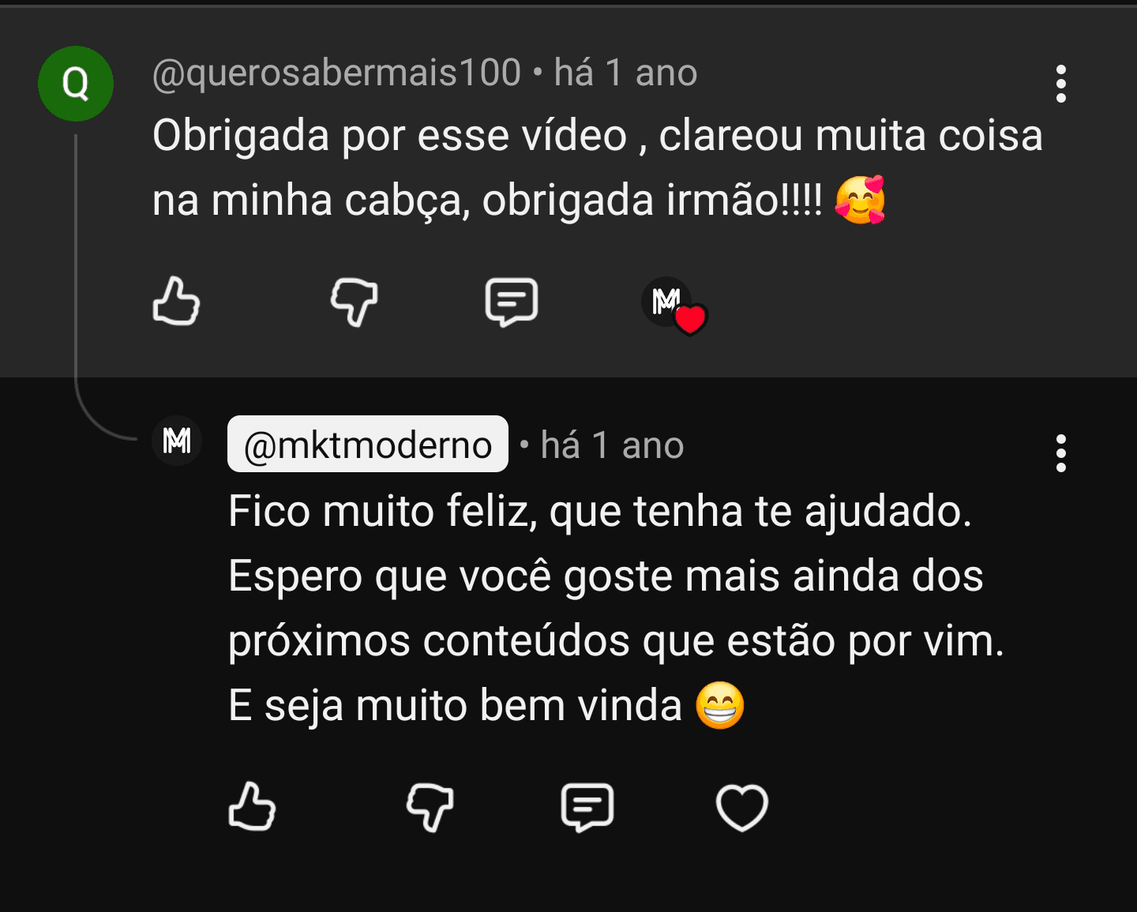
Task: Dislike the comment from @querosabermais100
Action: coord(354,302)
